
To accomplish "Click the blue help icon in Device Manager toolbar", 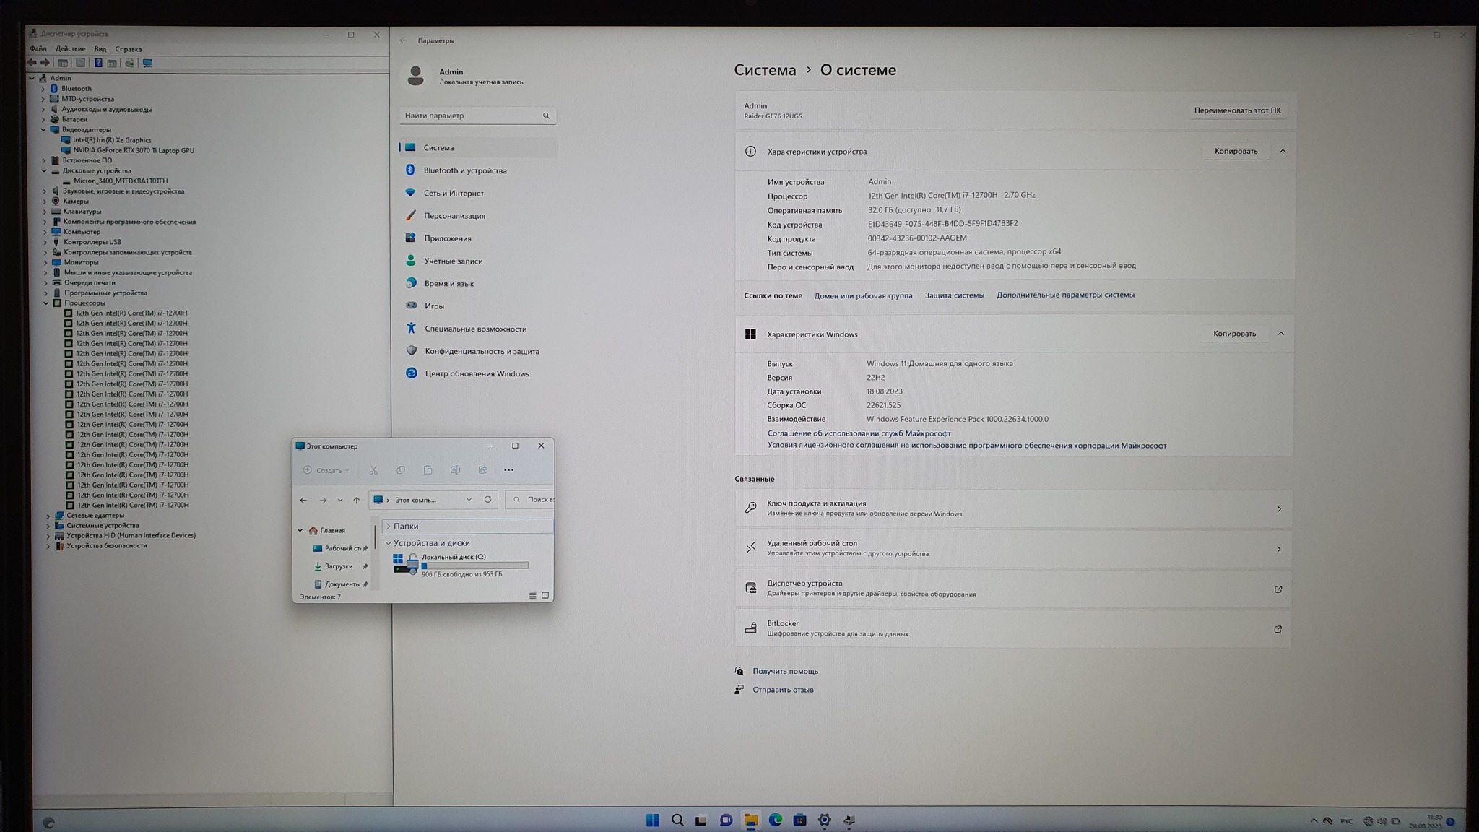I will 98,63.
